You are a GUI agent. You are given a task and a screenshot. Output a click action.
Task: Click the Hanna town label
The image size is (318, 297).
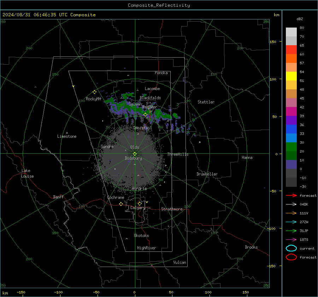247,158
